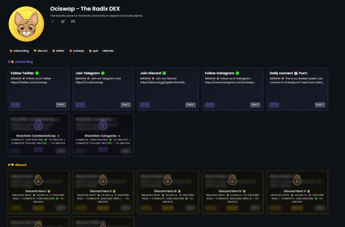Open the Discord icon in the header
Image resolution: width=345 pixels, height=227 pixels.
[x=73, y=22]
